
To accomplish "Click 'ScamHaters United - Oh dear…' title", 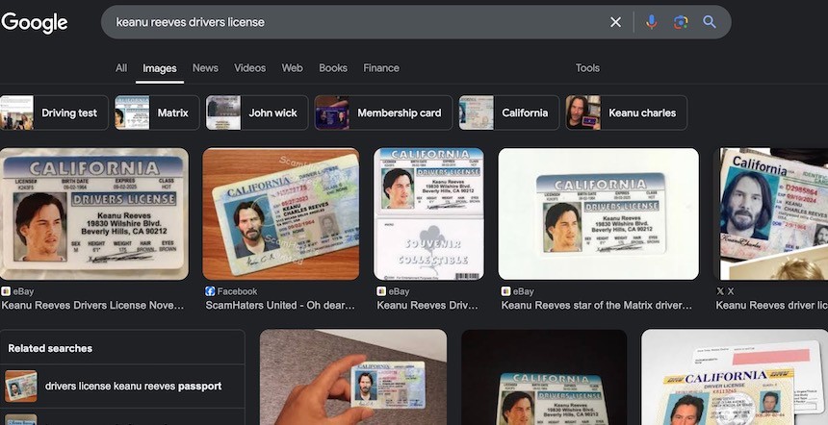I will point(280,306).
